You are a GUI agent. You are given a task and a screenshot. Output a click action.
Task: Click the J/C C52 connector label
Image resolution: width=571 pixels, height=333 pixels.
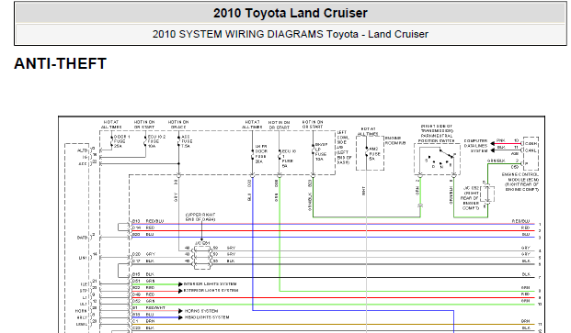471,198
